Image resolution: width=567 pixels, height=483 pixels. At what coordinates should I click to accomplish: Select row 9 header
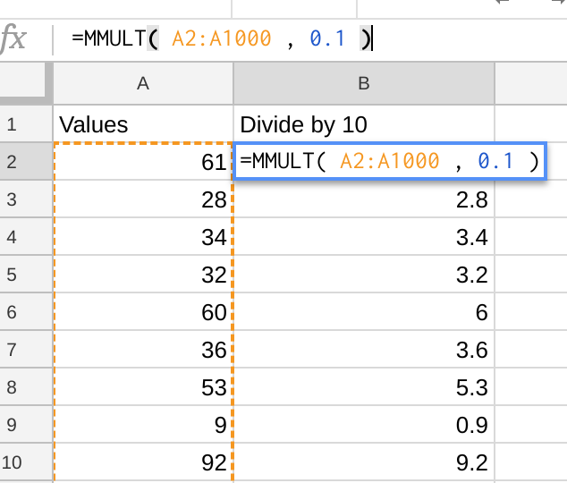(x=26, y=425)
